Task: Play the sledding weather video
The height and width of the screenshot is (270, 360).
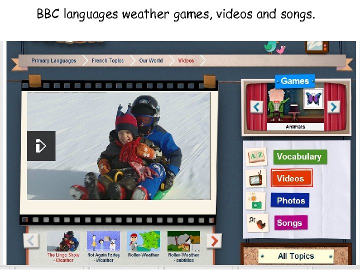Action: (x=41, y=146)
